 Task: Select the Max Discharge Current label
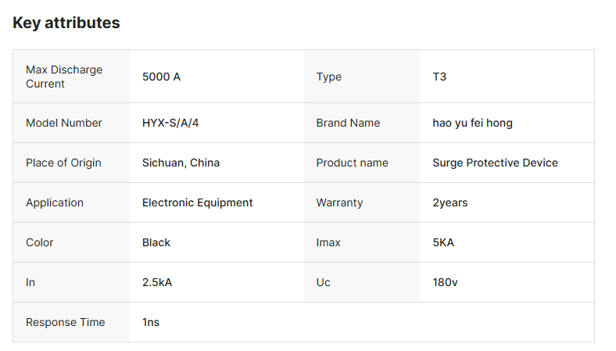pos(64,77)
